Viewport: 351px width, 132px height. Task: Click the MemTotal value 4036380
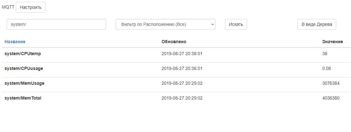click(331, 98)
